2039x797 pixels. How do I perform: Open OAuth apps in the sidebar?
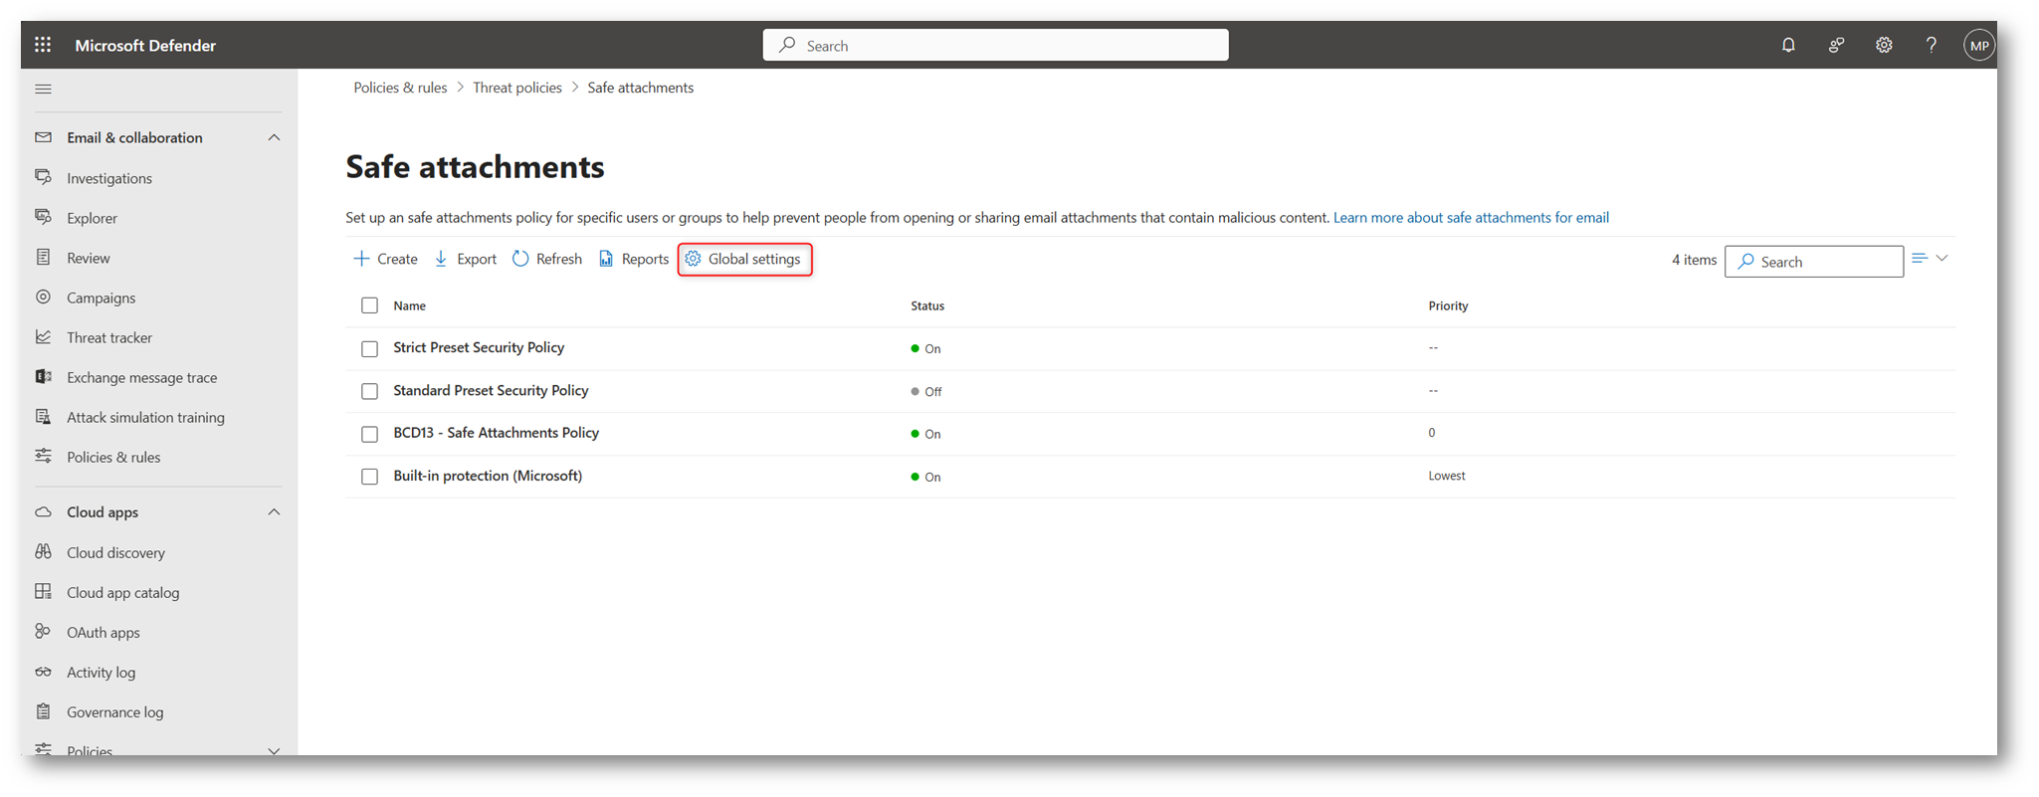point(102,632)
